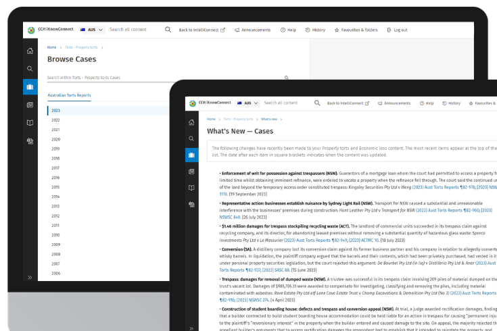Open Favourites & folders in Browse Cases header
Viewport: 497px width, 331px height.
(x=356, y=30)
